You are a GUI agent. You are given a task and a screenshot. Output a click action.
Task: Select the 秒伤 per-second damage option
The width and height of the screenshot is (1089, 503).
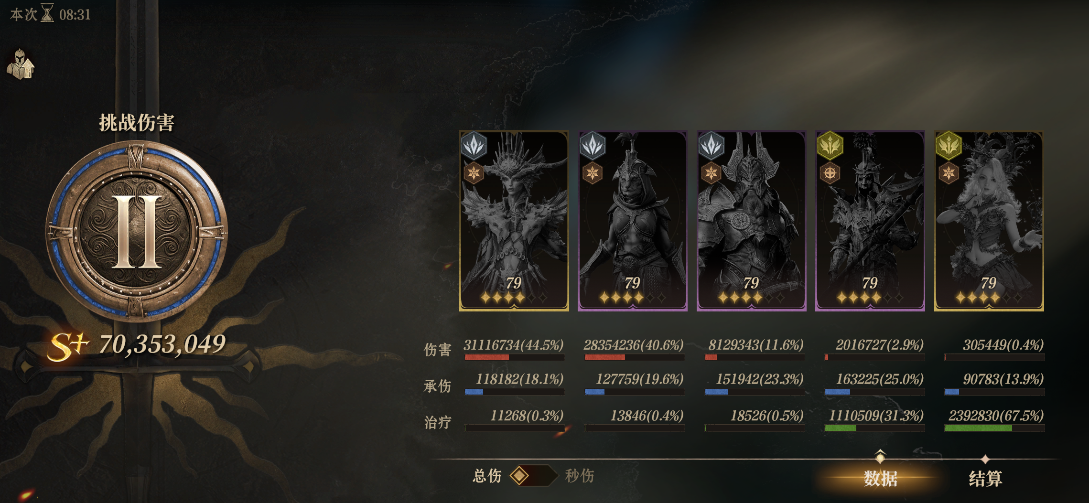[x=580, y=476]
